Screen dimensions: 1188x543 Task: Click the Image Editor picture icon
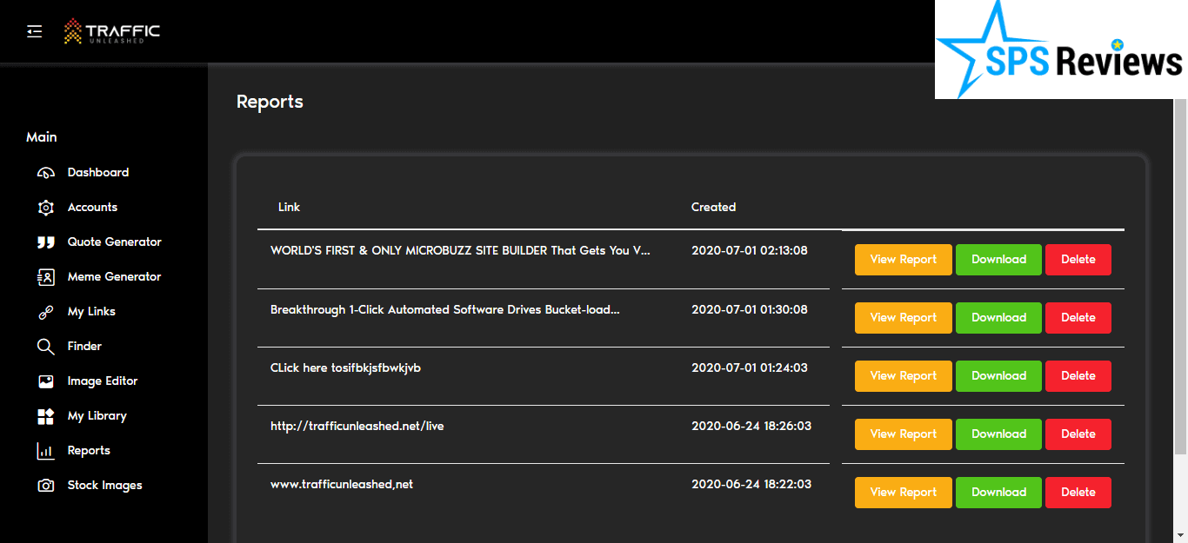(46, 381)
